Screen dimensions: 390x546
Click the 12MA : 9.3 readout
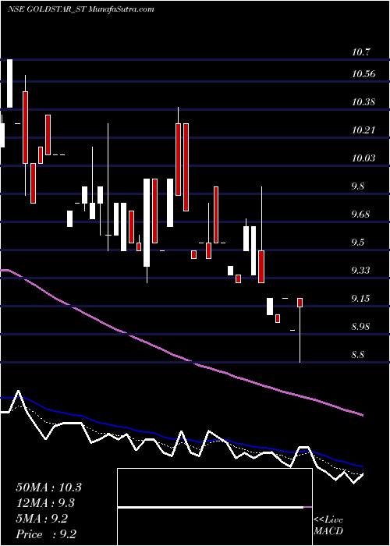click(x=45, y=503)
